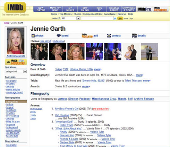Image resolution: width=170 pixels, height=147 pixels.
Task: Open the IMDb TV tab
Action: click(99, 9)
